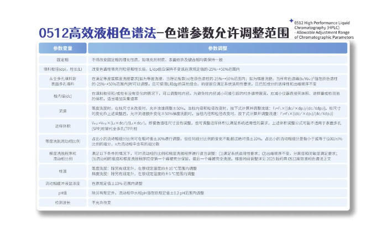Click the '流速' row label

click(62, 111)
